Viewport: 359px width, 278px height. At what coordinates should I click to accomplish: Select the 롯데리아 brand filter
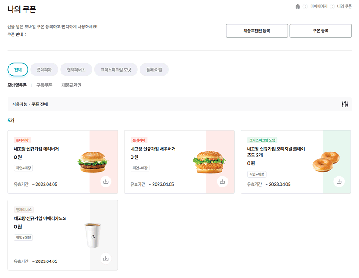point(44,69)
